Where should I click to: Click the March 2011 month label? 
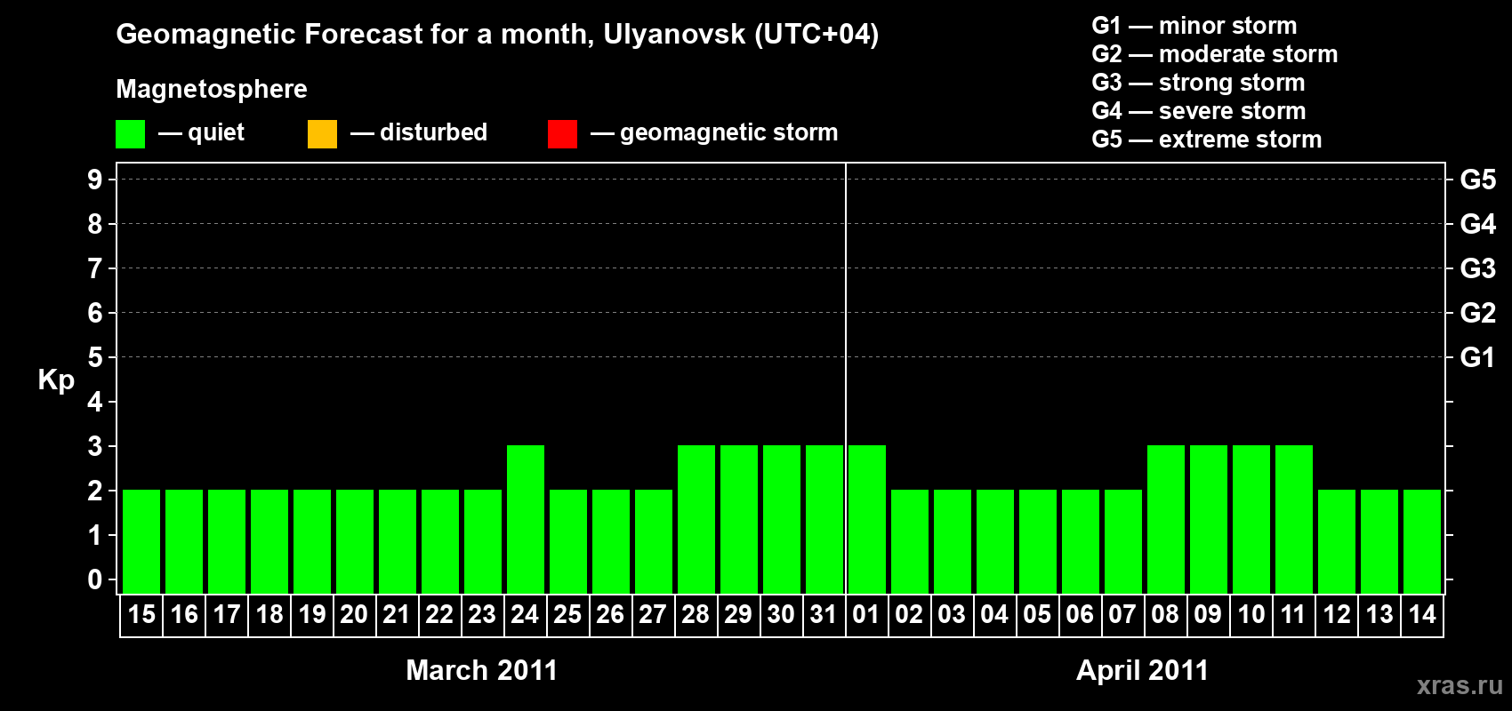pos(481,670)
